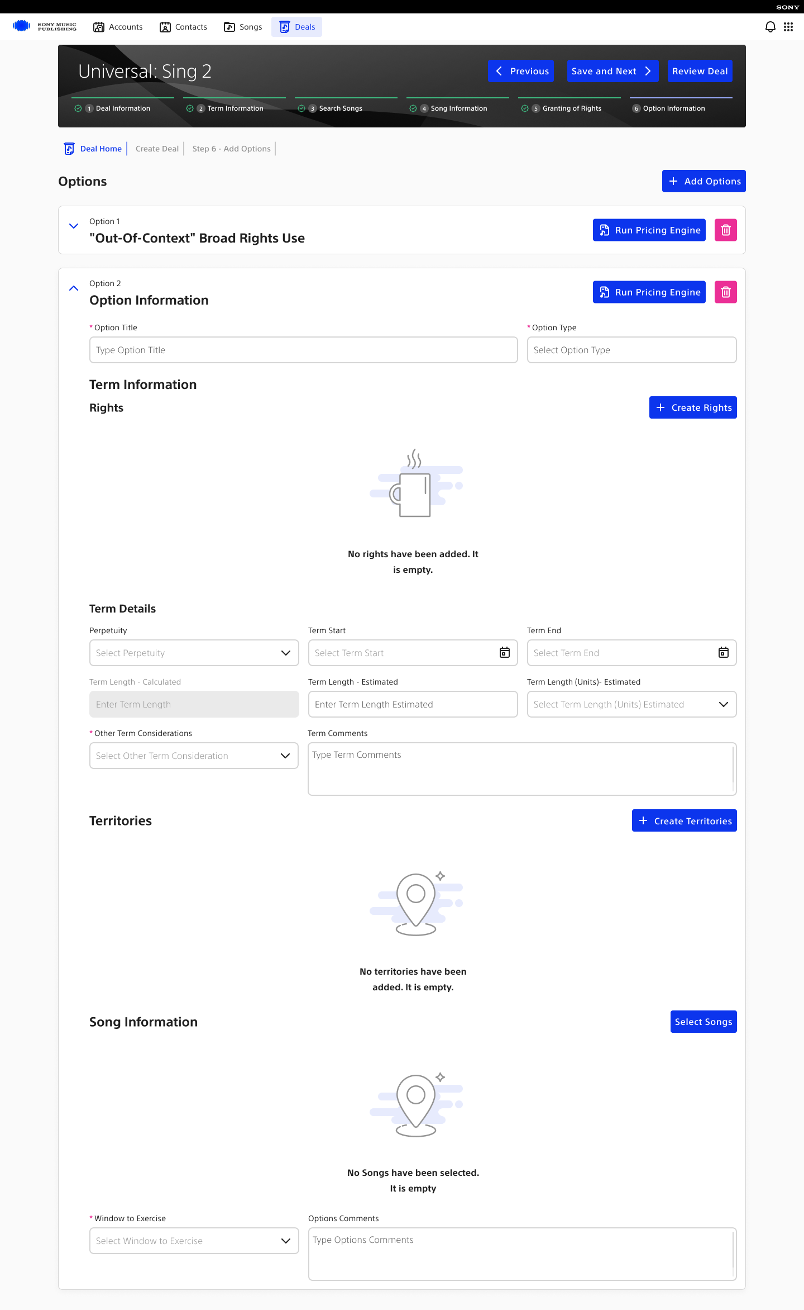This screenshot has height=1310, width=804.
Task: Focus the Term End date field
Action: click(632, 653)
